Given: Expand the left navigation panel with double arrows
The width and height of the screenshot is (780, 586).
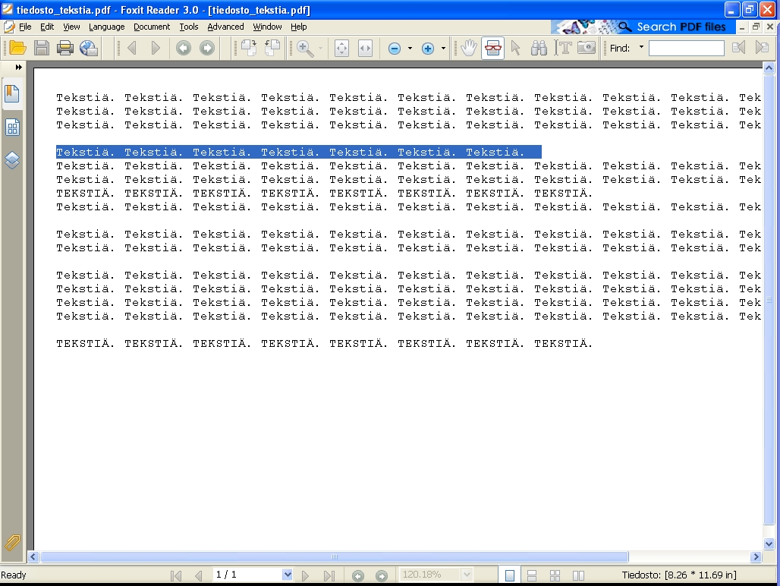Looking at the screenshot, I should (x=18, y=68).
